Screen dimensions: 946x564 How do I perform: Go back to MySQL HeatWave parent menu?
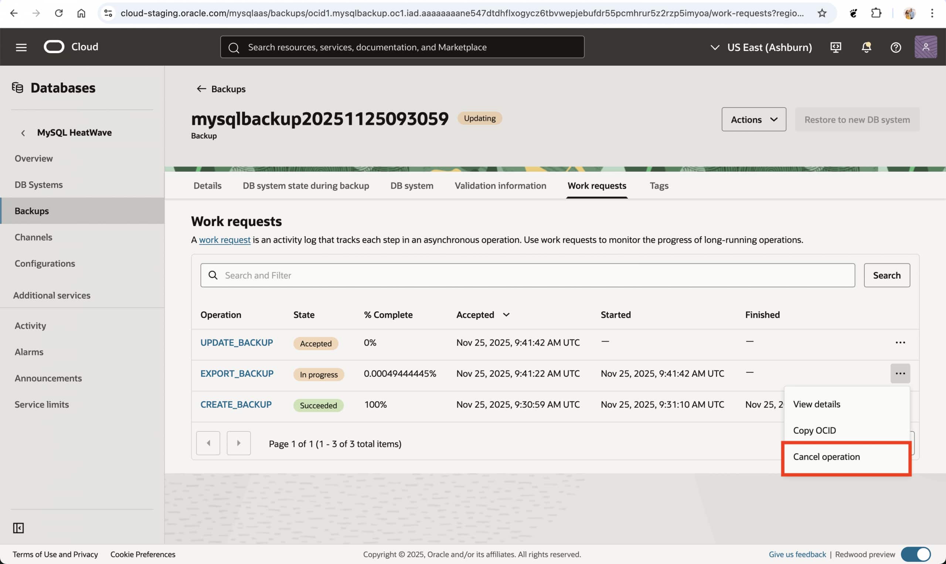tap(23, 133)
